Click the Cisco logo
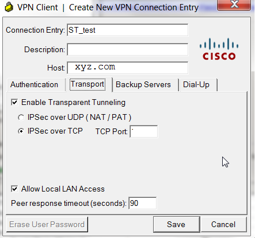 point(219,49)
